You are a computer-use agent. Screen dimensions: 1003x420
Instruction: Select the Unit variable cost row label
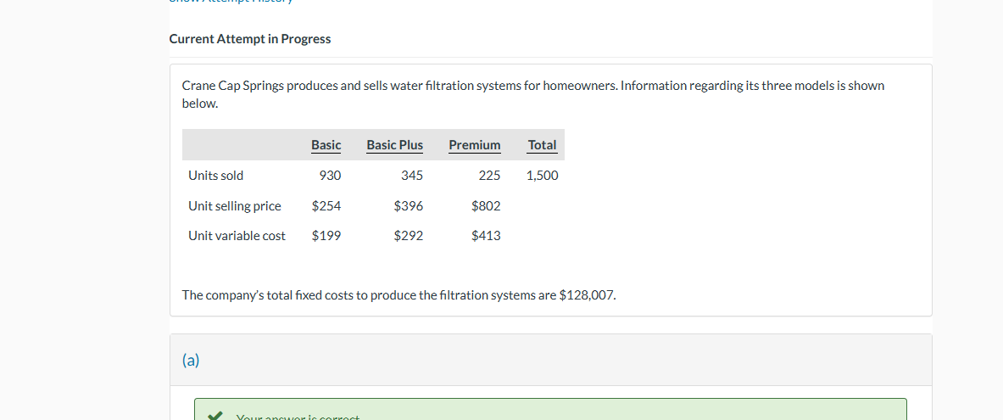tap(237, 236)
